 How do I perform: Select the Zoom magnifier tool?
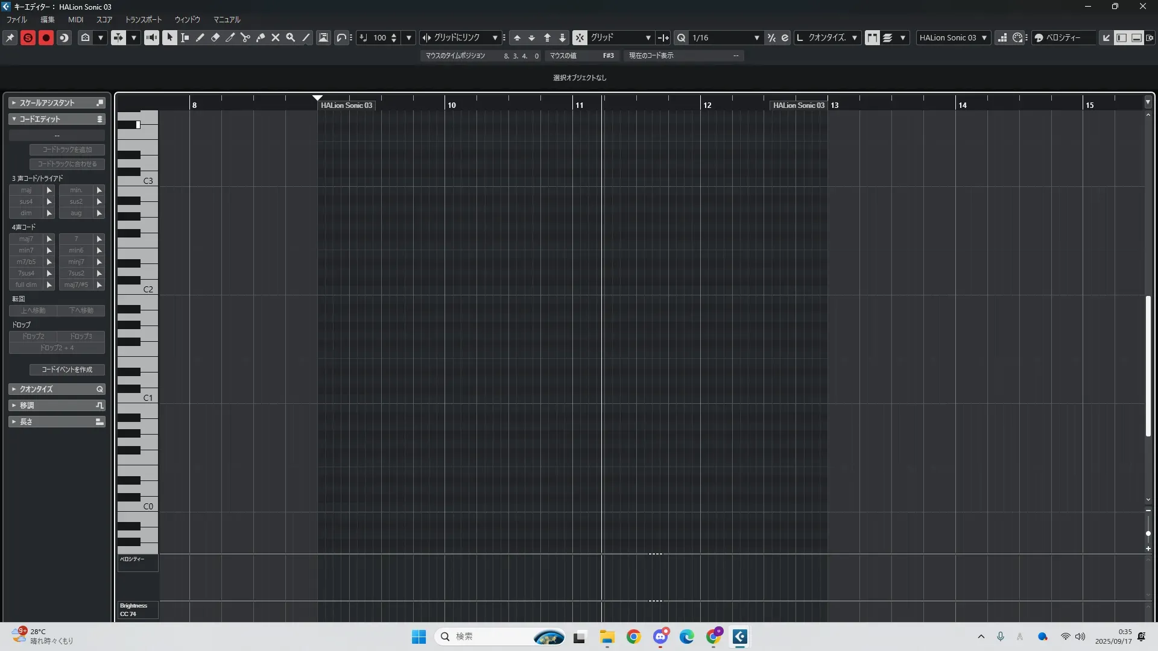(x=291, y=37)
